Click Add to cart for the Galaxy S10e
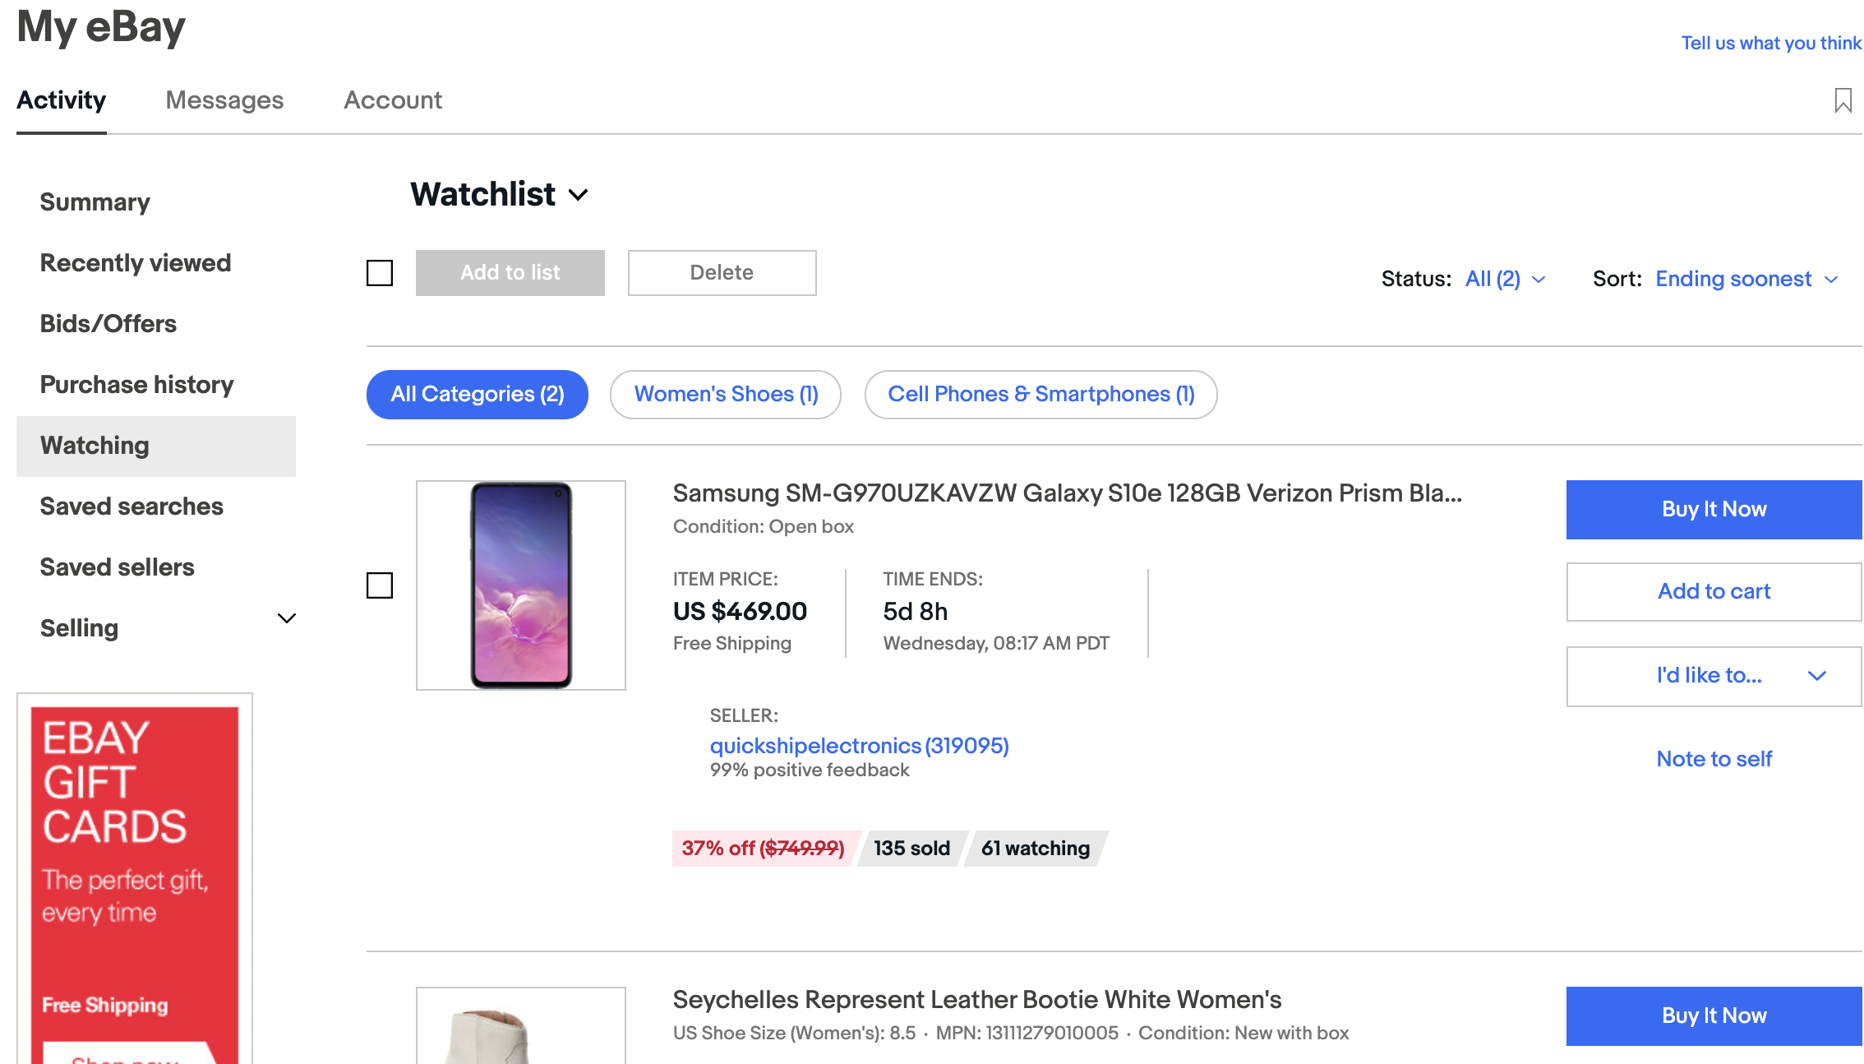This screenshot has height=1064, width=1864. pyautogui.click(x=1713, y=591)
